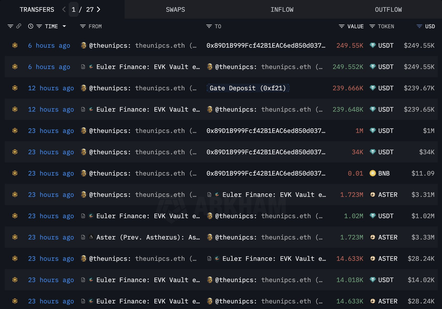Open Euler Finance sender on 249.552K row
Image resolution: width=442 pixels, height=309 pixels.
point(148,67)
